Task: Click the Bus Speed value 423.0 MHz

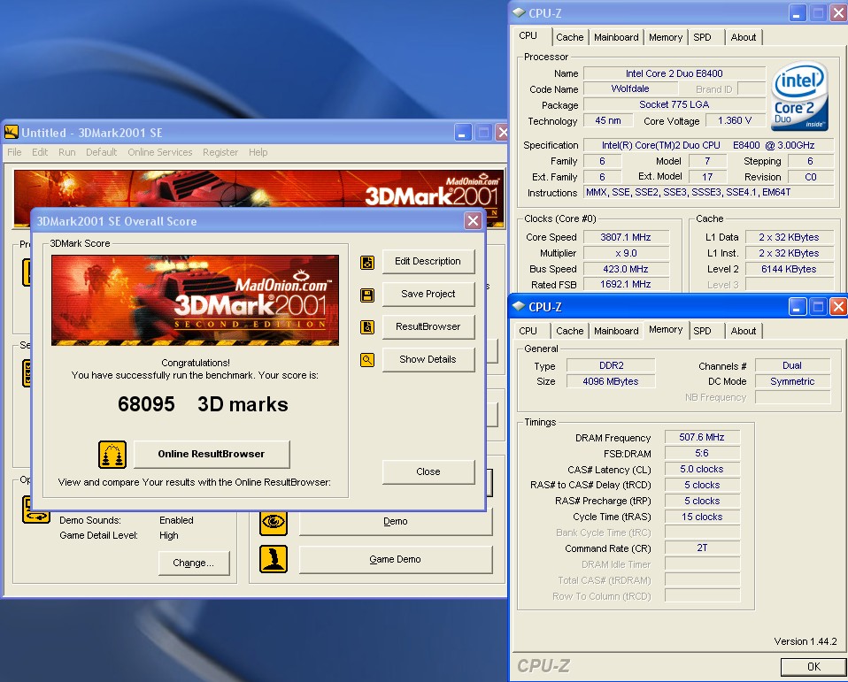Action: pos(626,269)
